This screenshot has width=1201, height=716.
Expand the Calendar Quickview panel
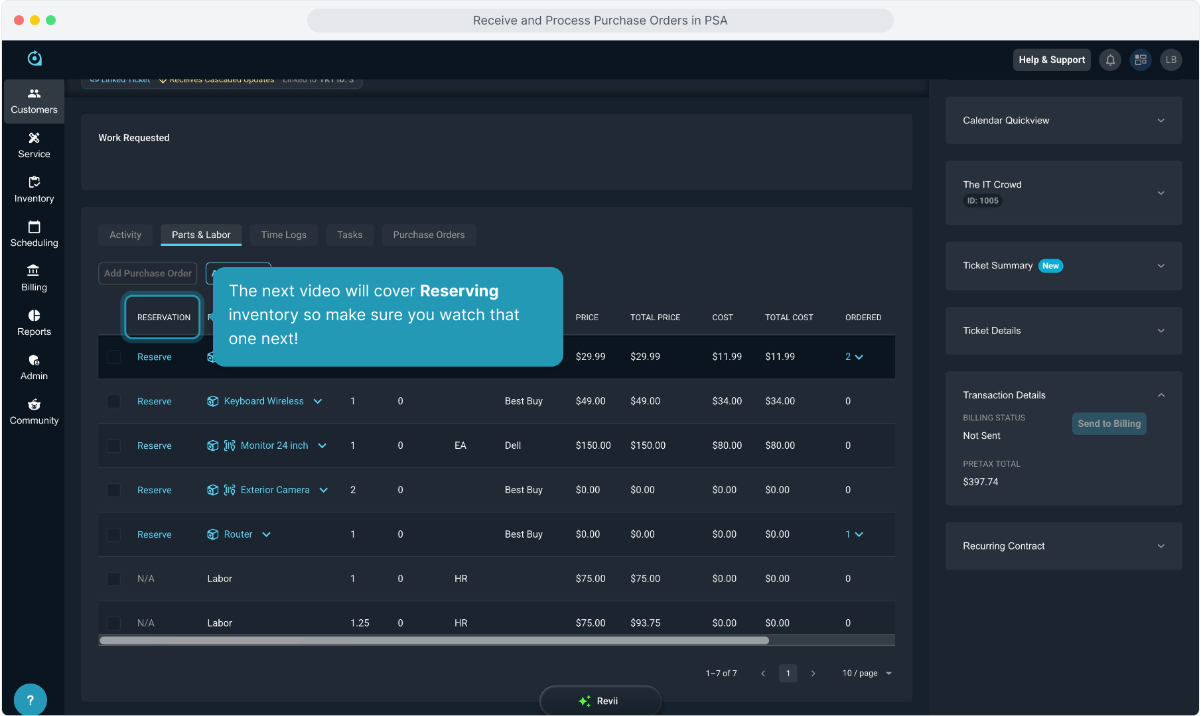pyautogui.click(x=1161, y=121)
